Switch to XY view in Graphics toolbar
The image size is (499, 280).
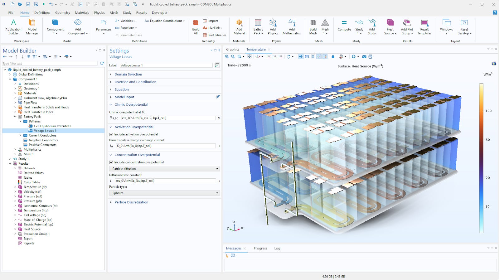coord(269,57)
